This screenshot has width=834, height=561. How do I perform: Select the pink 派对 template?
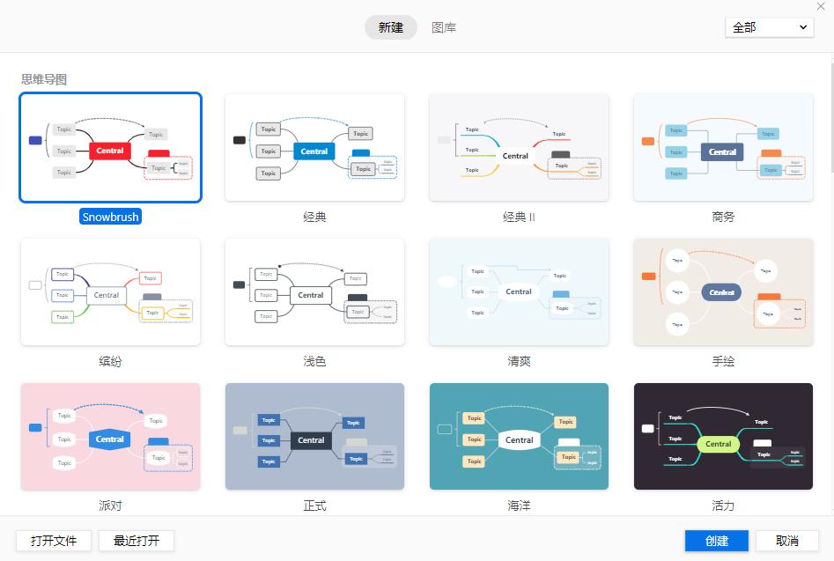tap(110, 436)
